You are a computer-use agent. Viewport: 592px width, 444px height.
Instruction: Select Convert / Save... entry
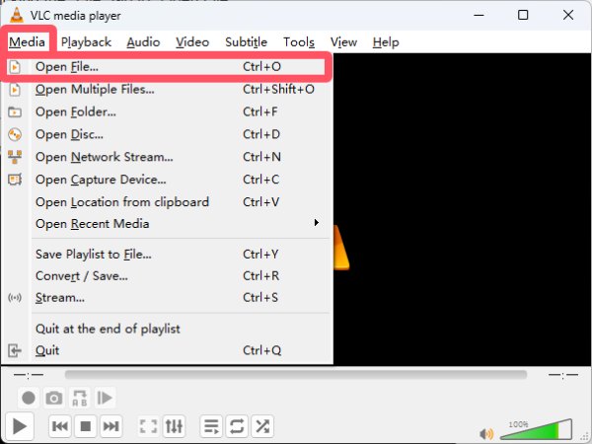pos(167,276)
